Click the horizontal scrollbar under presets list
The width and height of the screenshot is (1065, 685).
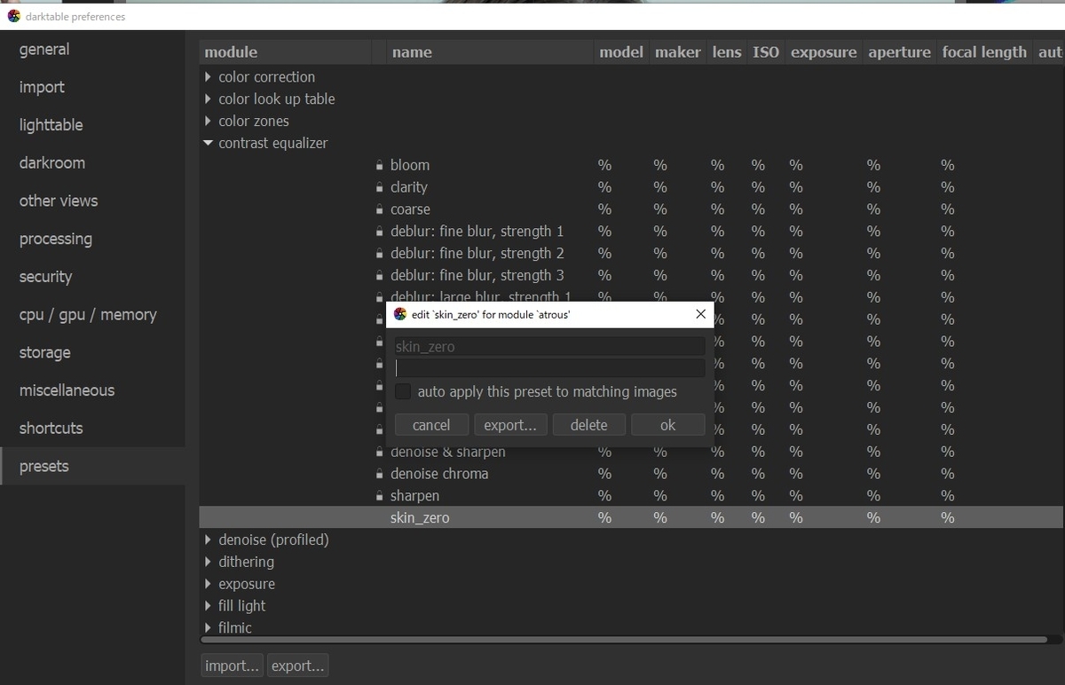[x=623, y=640]
